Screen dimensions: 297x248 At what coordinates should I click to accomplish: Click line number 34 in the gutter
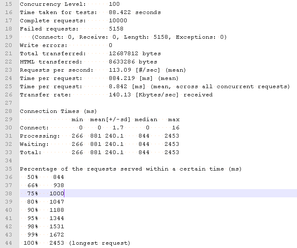9,161
